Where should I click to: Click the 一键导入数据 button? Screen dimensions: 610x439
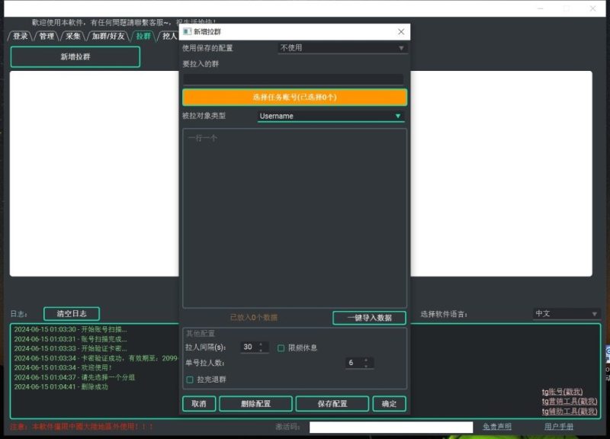(x=371, y=317)
